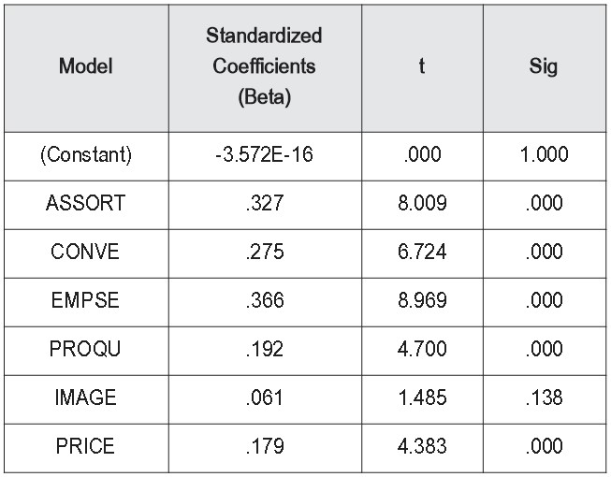611x477 pixels.
Task: Select the ASSORT row label
Action: 86,203
